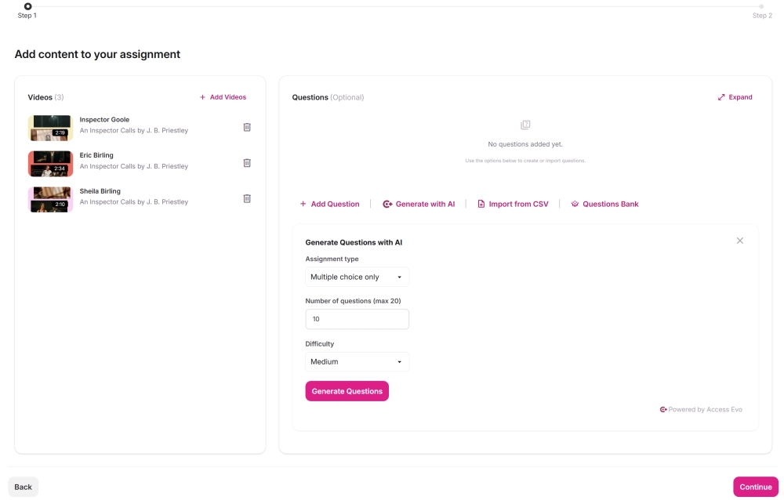
Task: Remove the Eric Birling video
Action: pyautogui.click(x=247, y=162)
